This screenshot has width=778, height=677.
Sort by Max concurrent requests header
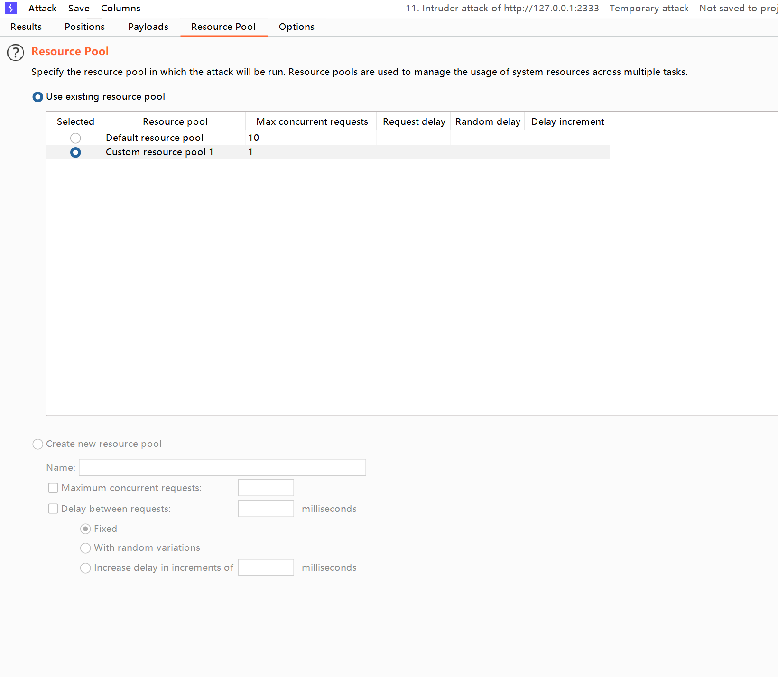[312, 121]
